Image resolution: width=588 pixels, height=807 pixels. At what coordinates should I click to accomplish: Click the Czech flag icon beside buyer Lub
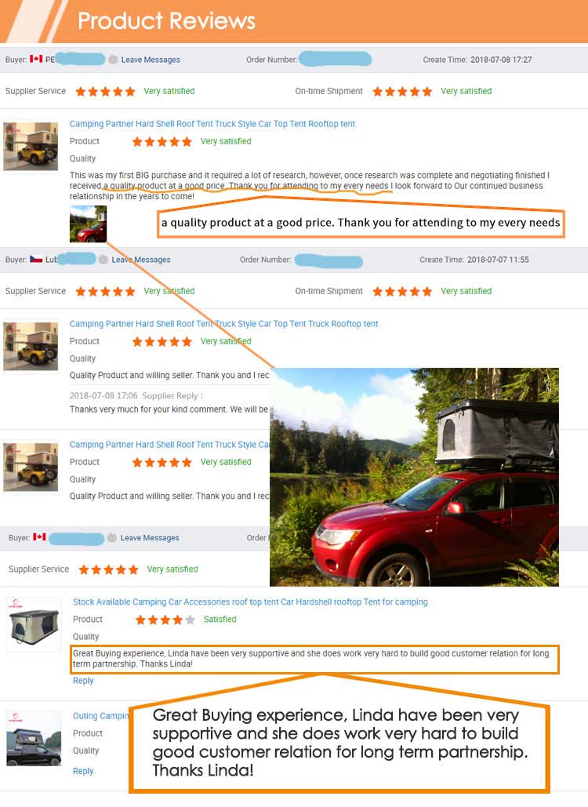[x=36, y=259]
